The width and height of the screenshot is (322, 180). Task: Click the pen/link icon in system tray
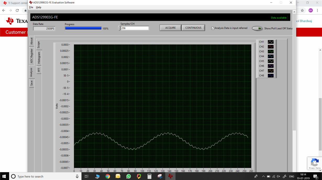[284, 176]
